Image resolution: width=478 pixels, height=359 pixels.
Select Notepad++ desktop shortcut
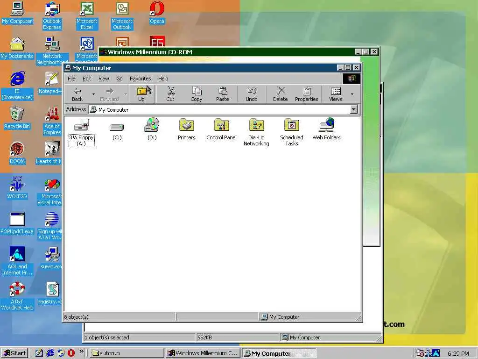point(50,83)
